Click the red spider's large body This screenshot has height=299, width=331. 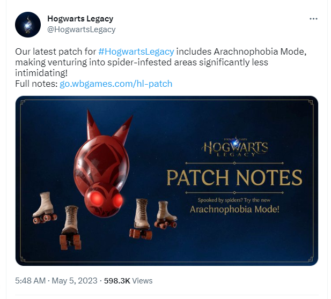pyautogui.click(x=102, y=162)
